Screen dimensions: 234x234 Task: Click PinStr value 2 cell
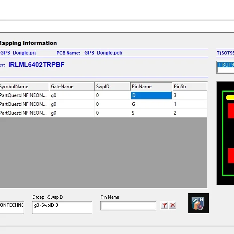tap(190, 113)
